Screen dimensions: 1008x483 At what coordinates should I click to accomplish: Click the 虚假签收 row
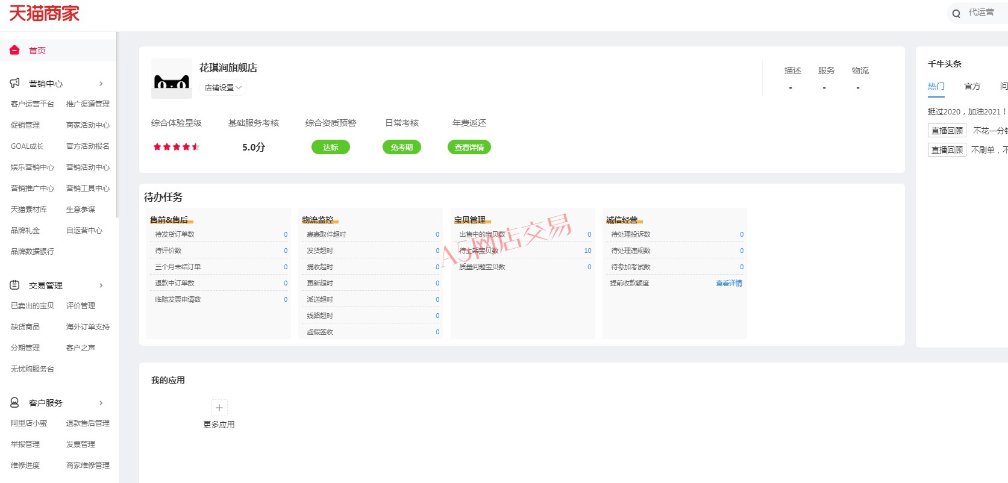point(371,332)
